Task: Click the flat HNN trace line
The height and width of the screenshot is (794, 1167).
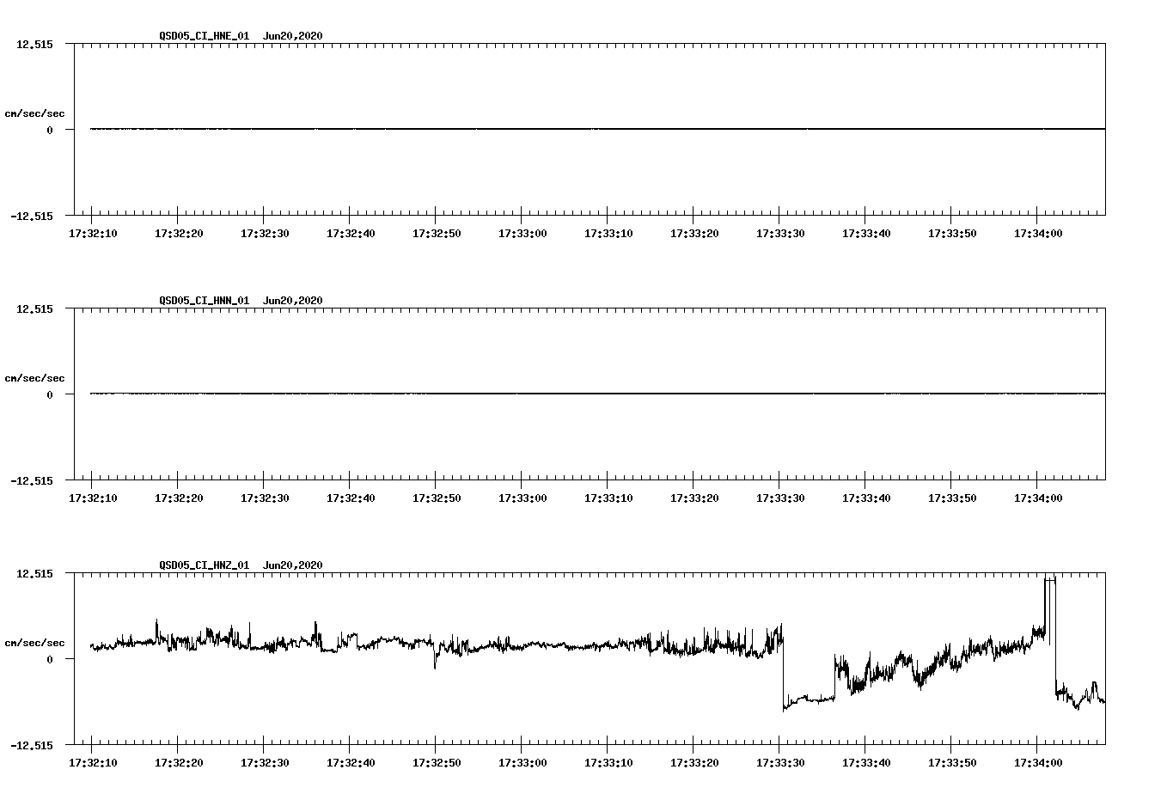Action: tap(598, 394)
